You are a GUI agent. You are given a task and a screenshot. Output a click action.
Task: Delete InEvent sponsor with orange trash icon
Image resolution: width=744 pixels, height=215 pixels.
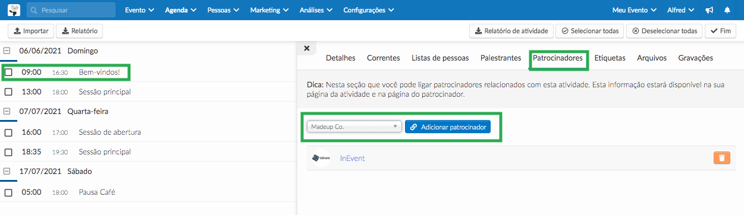721,158
